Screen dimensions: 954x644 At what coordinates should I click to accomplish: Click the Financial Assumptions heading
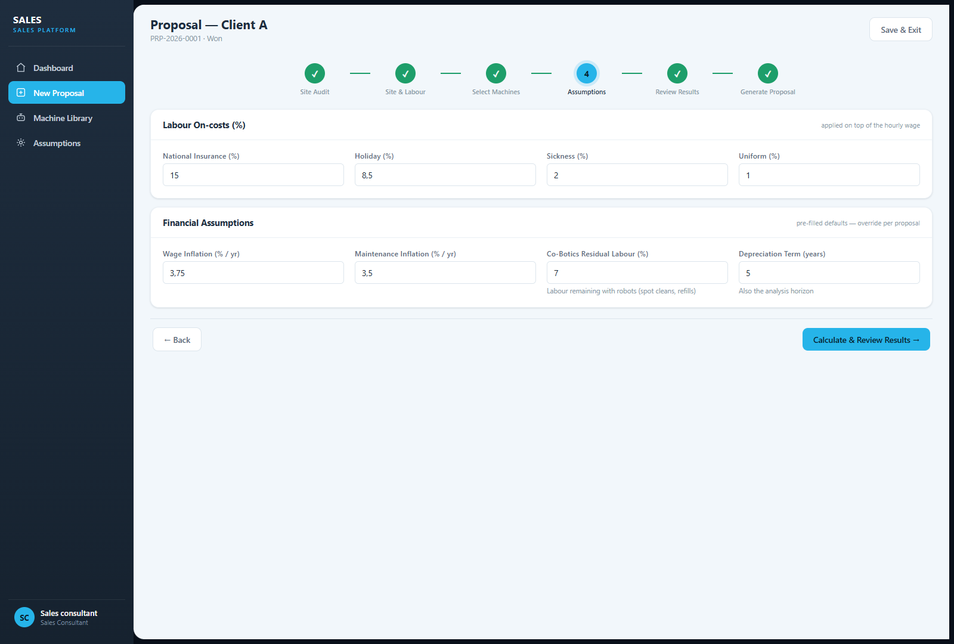(208, 223)
